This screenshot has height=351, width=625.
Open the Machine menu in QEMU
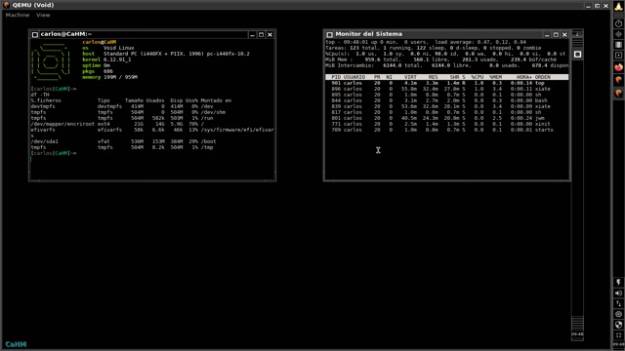[x=18, y=16]
